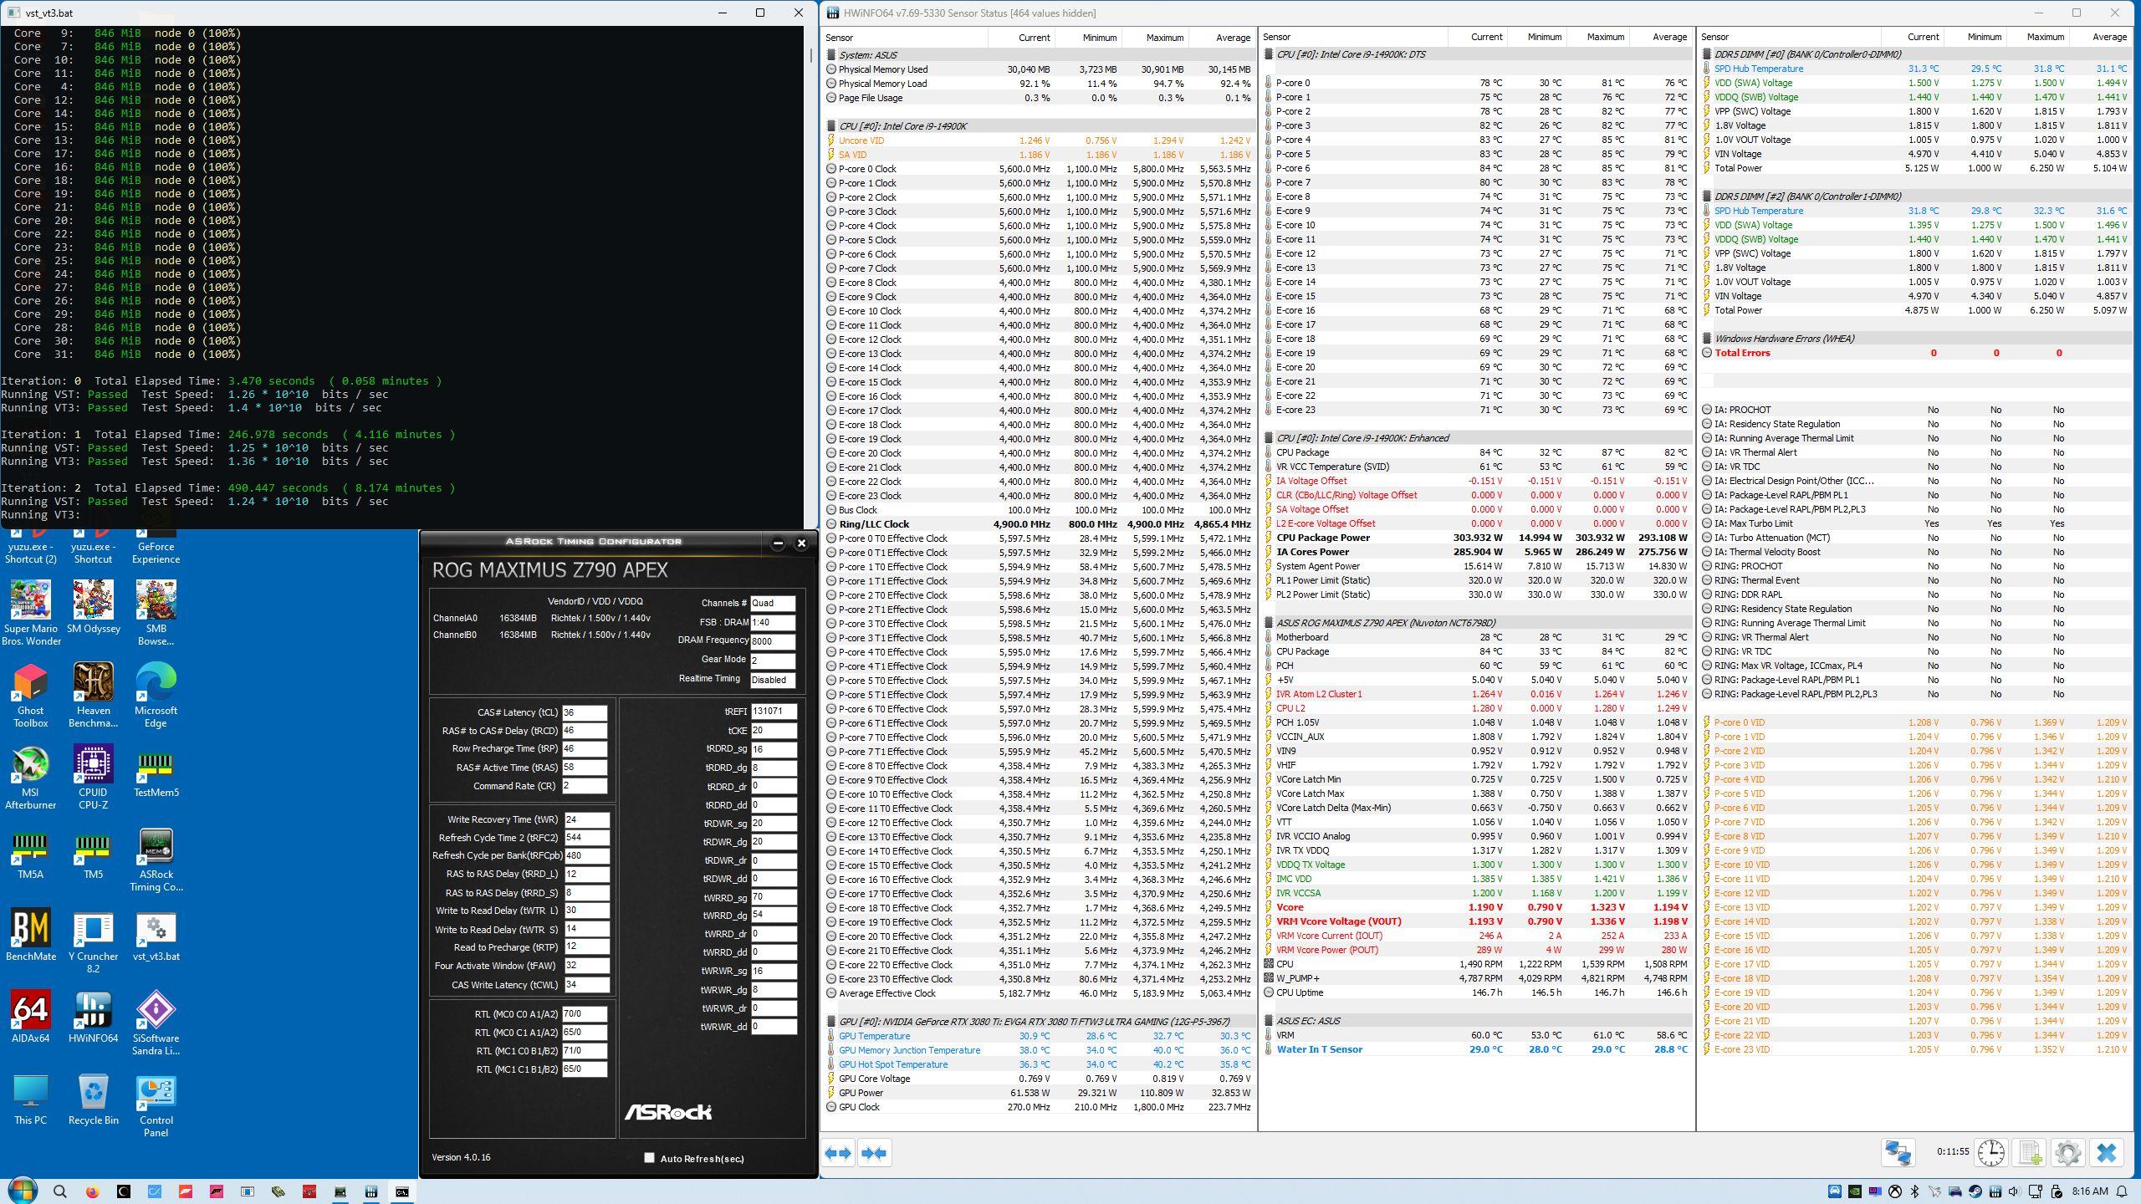Select the vst_vt3.bat desktop icon
This screenshot has height=1204, width=2141.
tap(156, 935)
